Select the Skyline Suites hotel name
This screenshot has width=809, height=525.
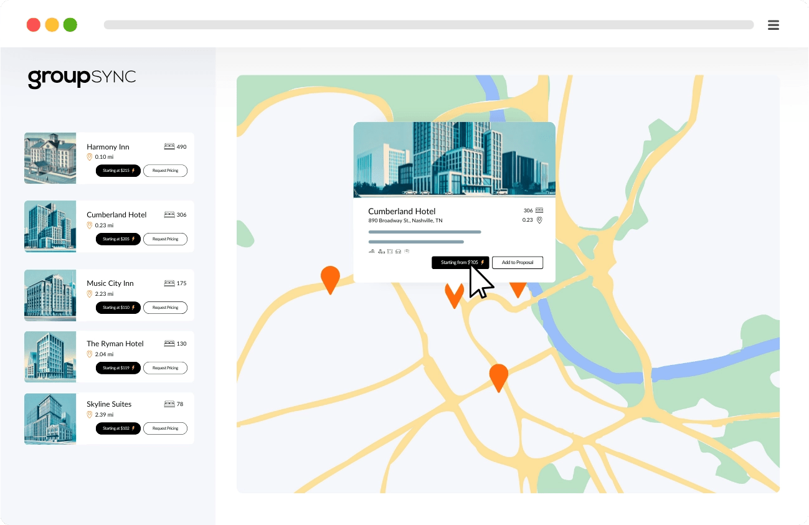(109, 404)
